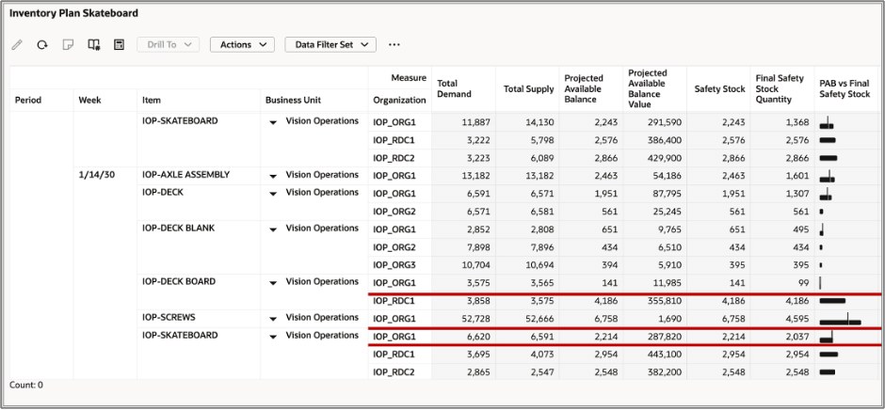Collapse Vision Operations for IOP-DECK BLANK
The width and height of the screenshot is (885, 410).
tap(273, 229)
